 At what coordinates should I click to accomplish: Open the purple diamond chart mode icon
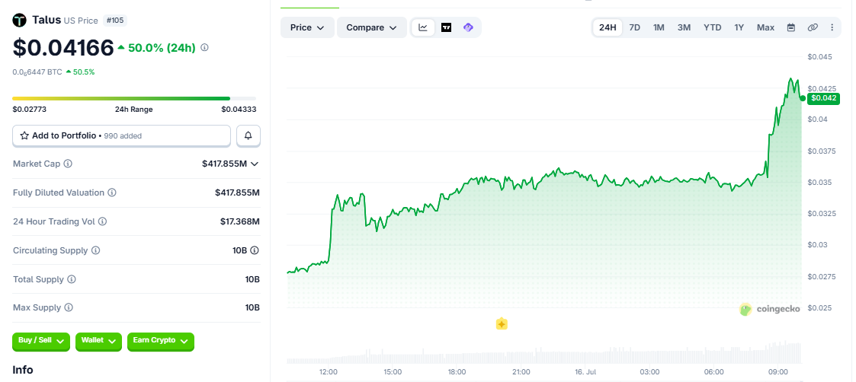(x=468, y=27)
